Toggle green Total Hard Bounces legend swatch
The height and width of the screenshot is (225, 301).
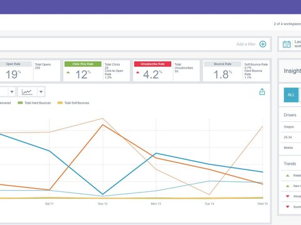[20, 102]
